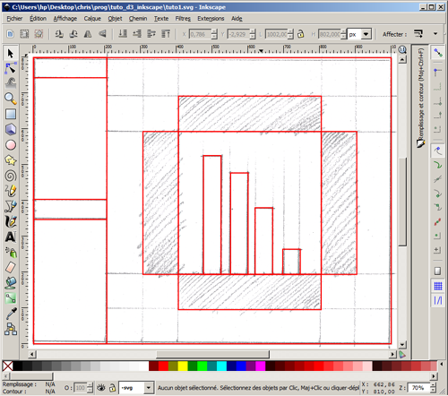The width and height of the screenshot is (448, 396).
Task: Toggle snap nodes or handles button
Action: click(x=438, y=151)
